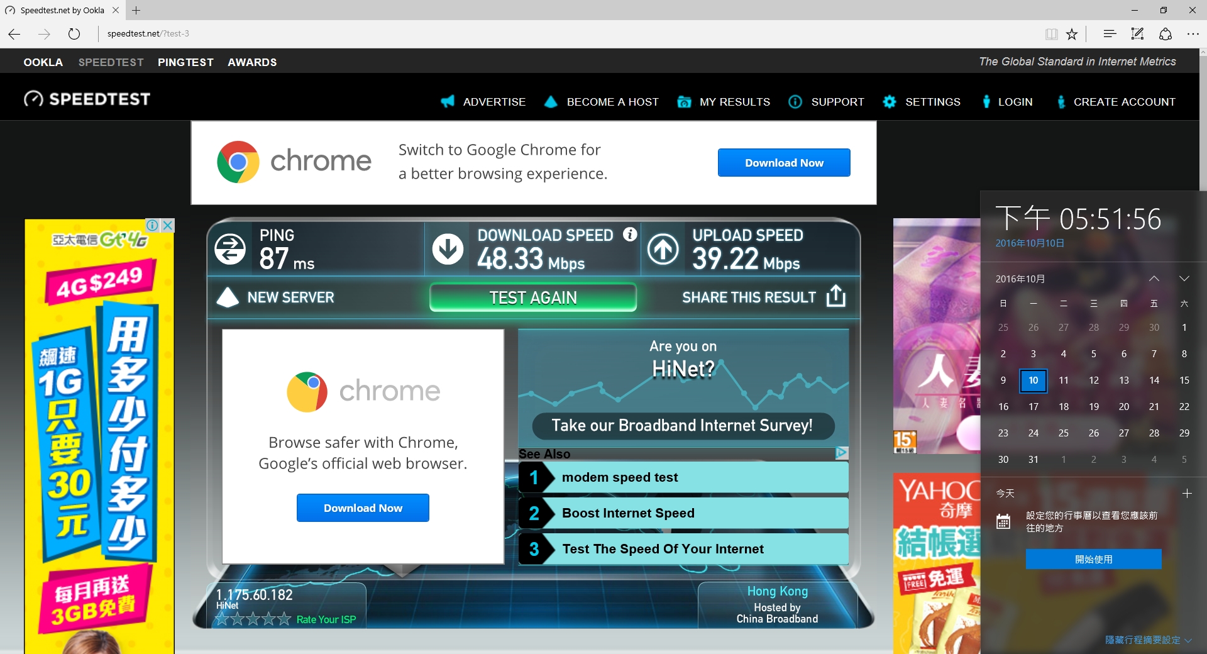The width and height of the screenshot is (1207, 654).
Task: Click the download speed info icon
Action: pyautogui.click(x=630, y=234)
